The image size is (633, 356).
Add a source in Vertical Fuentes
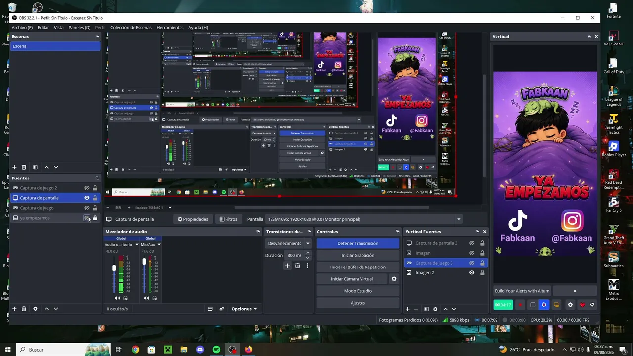408,309
